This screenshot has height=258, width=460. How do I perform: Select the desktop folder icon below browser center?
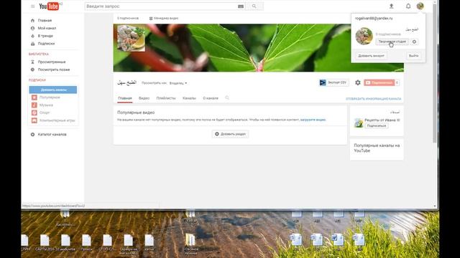[x=191, y=244]
